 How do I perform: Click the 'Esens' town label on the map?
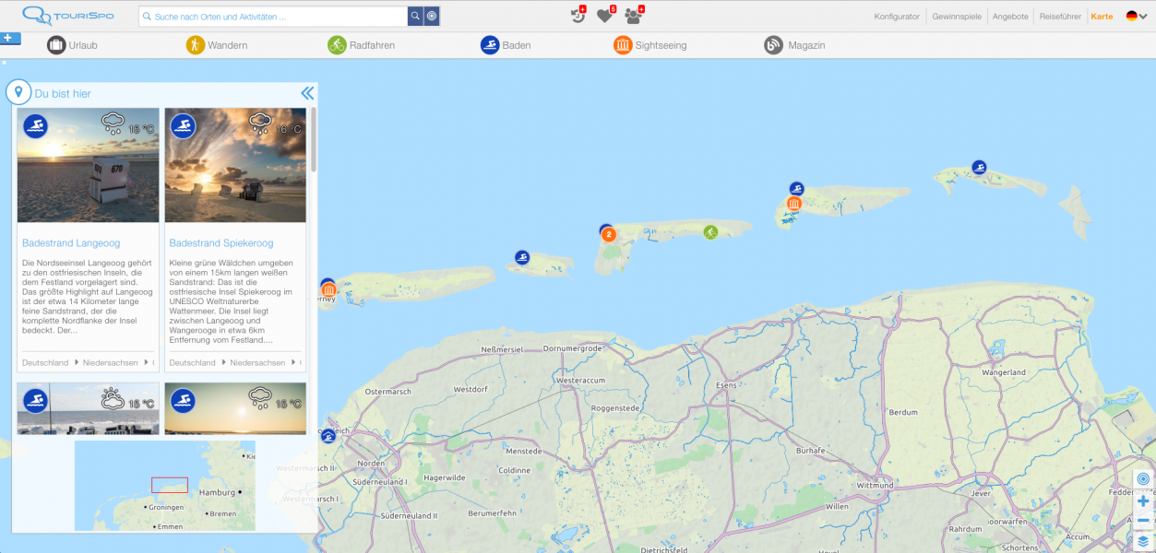pyautogui.click(x=728, y=385)
